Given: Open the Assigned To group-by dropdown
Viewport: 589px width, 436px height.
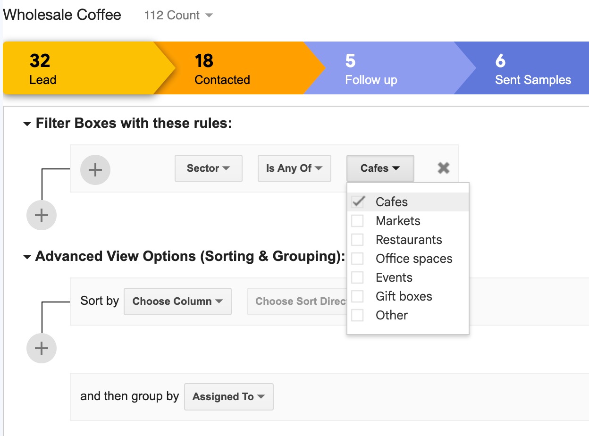Looking at the screenshot, I should tap(228, 396).
